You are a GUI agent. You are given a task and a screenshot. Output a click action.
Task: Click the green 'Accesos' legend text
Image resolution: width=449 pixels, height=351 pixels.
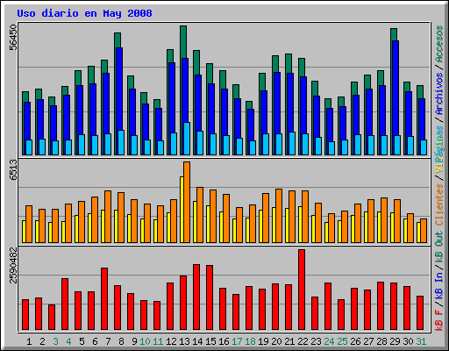[x=439, y=44]
